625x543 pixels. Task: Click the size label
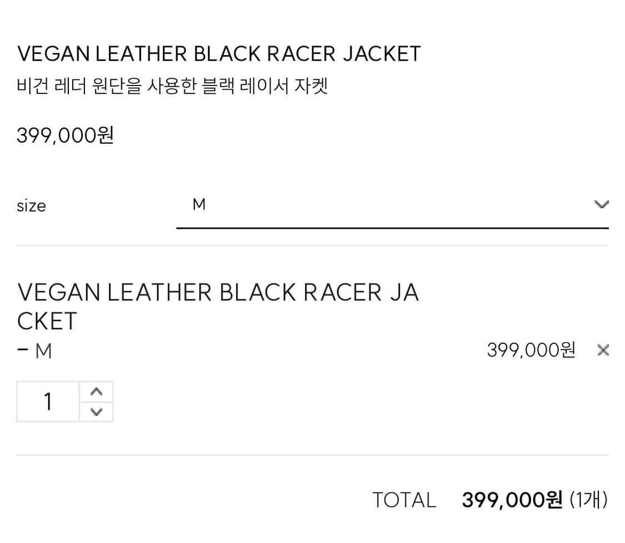pyautogui.click(x=31, y=206)
